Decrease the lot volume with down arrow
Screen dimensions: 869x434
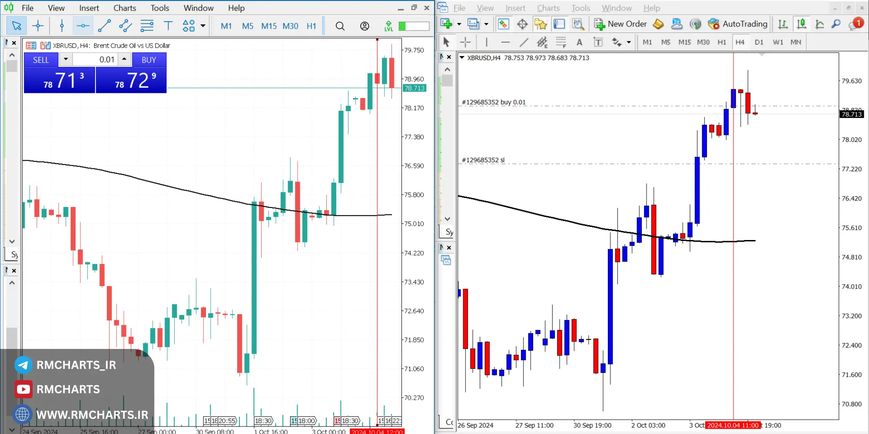point(66,59)
